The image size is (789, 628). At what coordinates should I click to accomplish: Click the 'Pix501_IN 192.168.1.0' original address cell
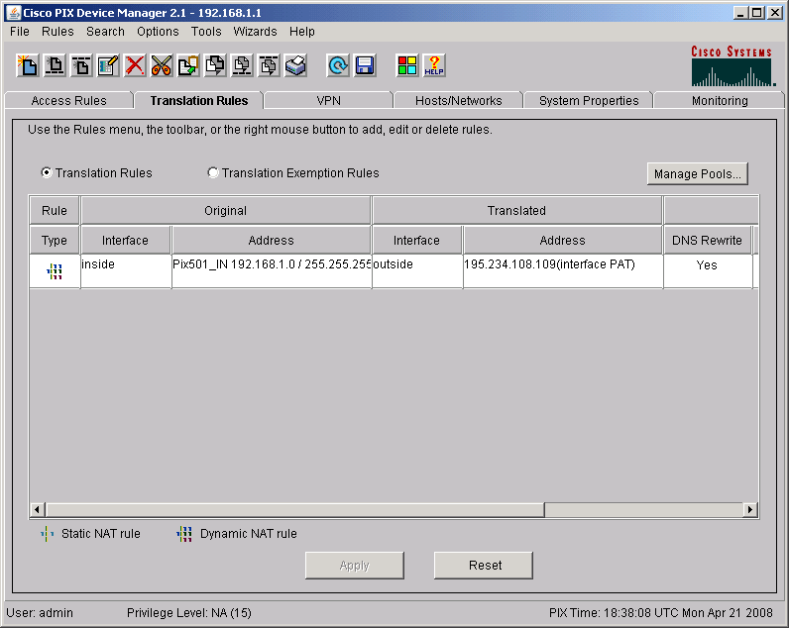(272, 271)
